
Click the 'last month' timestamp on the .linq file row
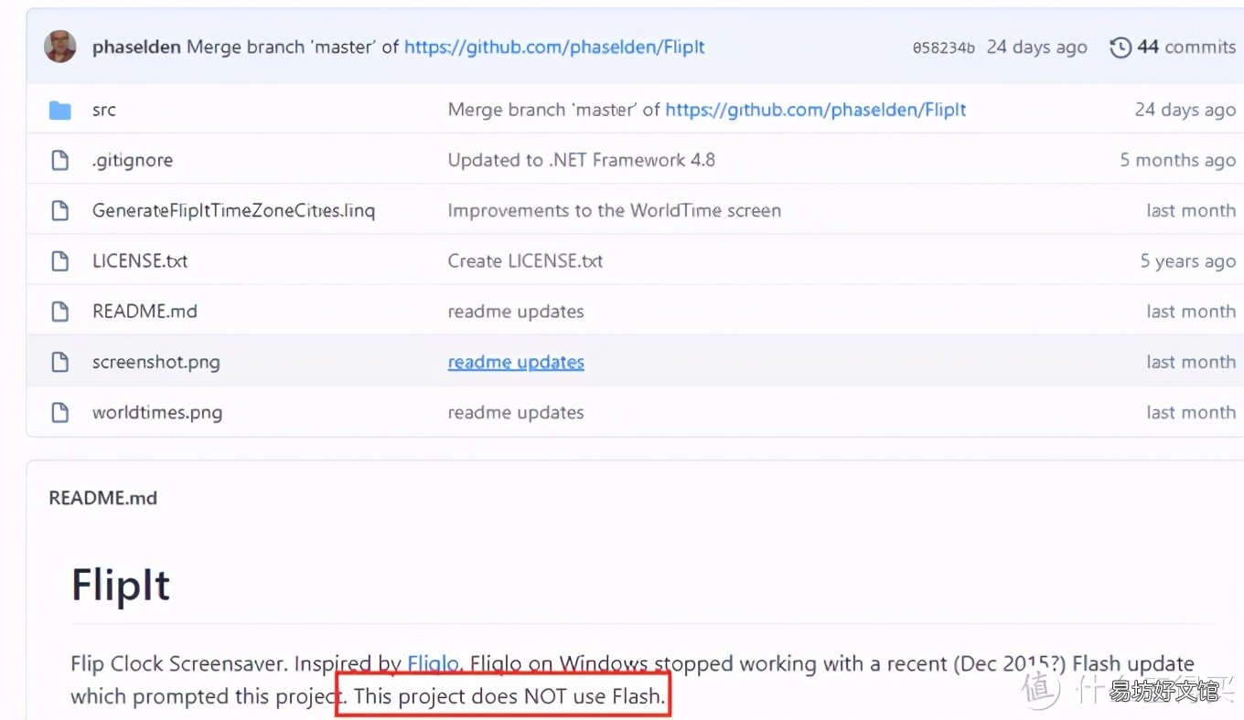pyautogui.click(x=1191, y=211)
